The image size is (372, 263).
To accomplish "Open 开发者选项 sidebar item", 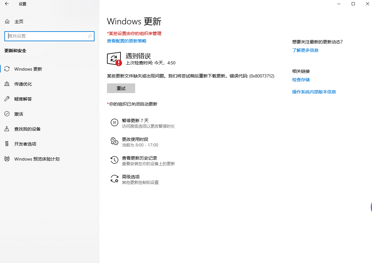I will (25, 144).
